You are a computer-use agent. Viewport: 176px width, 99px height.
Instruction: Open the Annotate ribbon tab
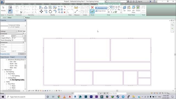(39, 4)
